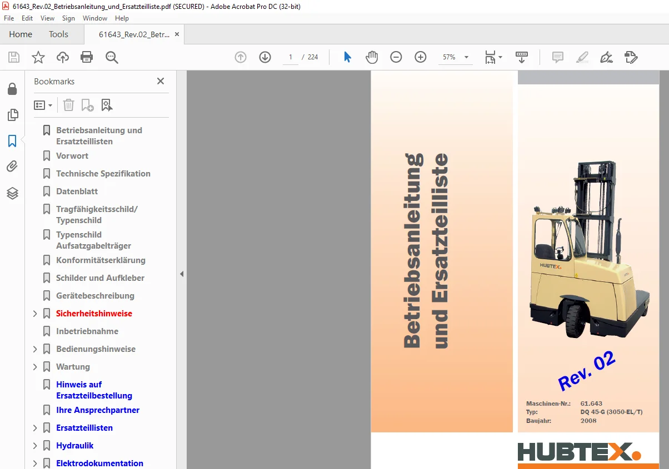Select the highlight text pen tool
This screenshot has width=669, height=469.
(x=582, y=57)
